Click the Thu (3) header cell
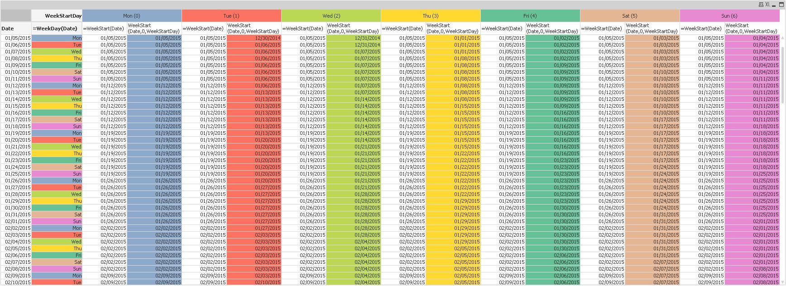786x286 pixels. click(431, 16)
